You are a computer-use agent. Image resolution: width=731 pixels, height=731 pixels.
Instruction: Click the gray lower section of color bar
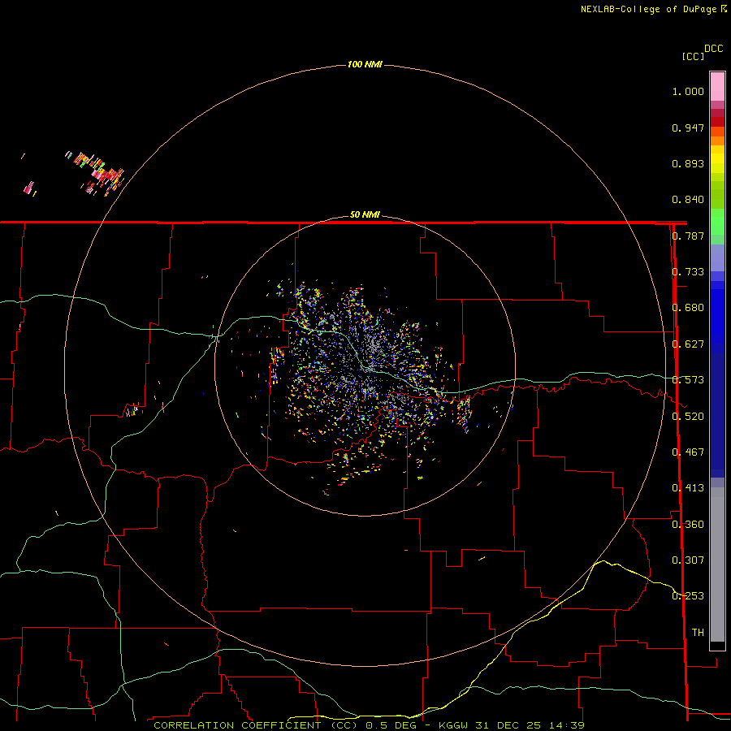[x=717, y=564]
